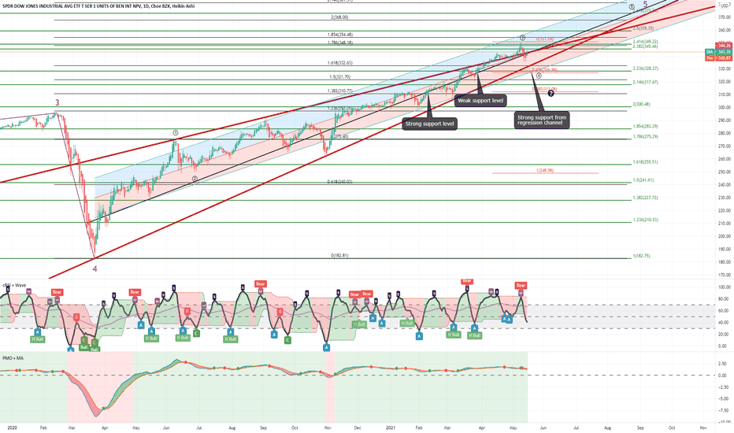
Task: Click the chart title SPDR DOW JONES text
Action: [x=98, y=6]
